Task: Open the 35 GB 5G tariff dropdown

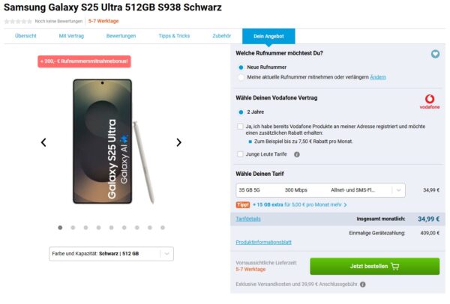Action: pos(320,190)
